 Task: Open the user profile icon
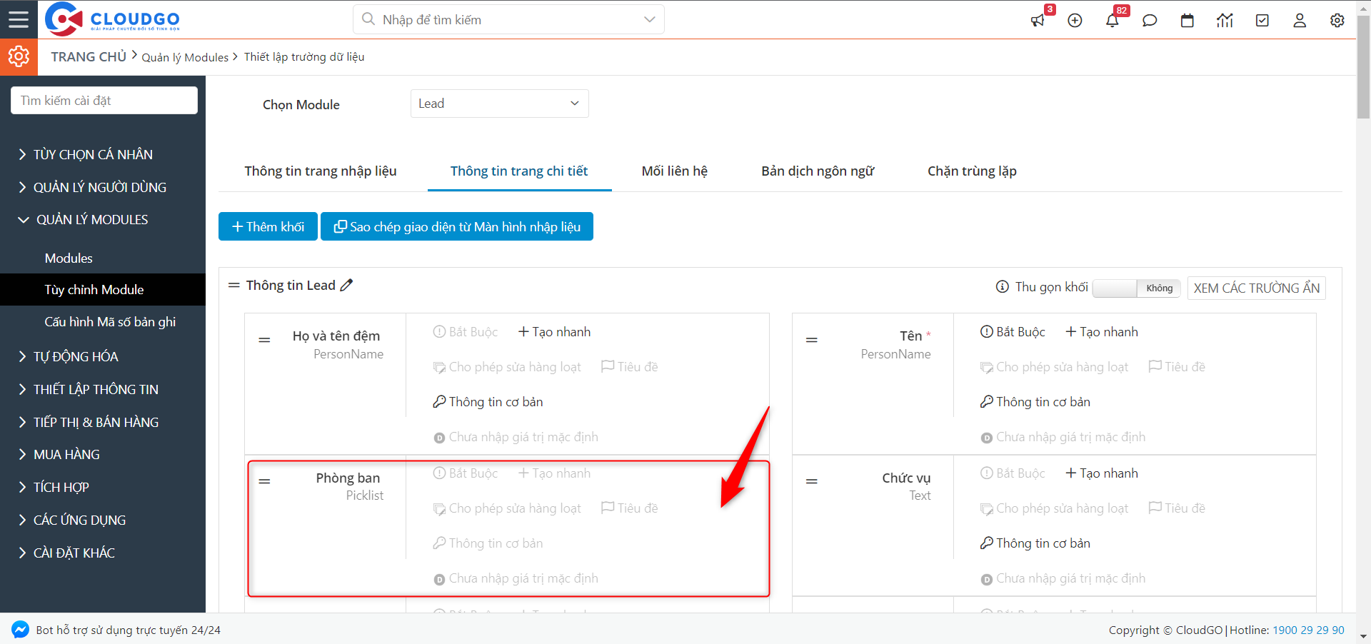(1300, 21)
